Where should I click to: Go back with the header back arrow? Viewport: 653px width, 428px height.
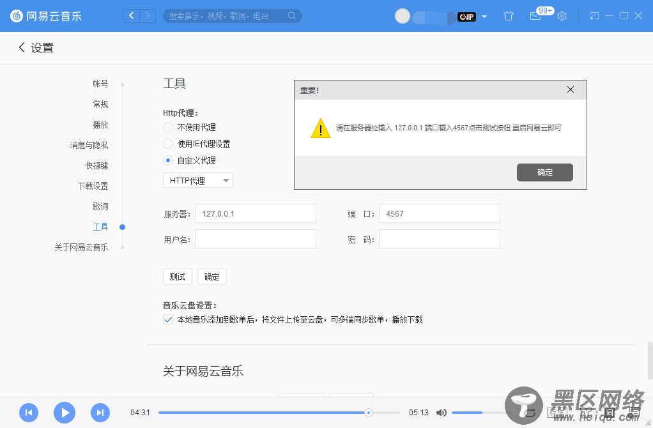click(x=131, y=16)
